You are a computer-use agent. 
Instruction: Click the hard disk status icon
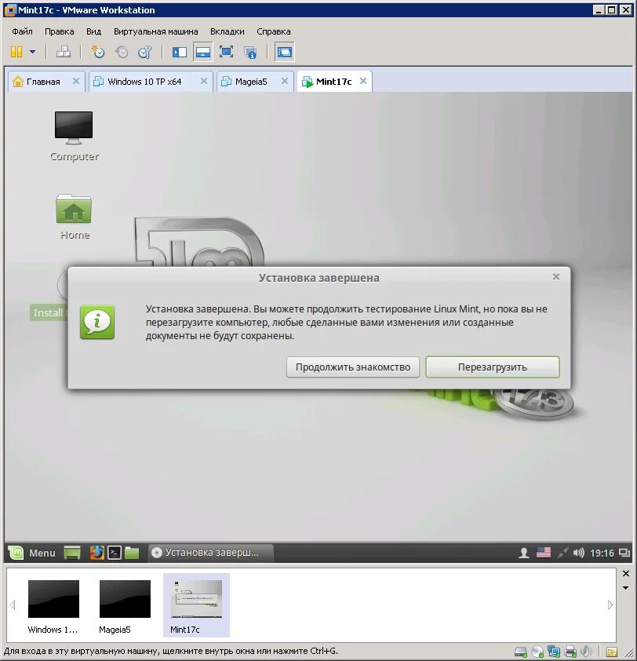coord(521,652)
